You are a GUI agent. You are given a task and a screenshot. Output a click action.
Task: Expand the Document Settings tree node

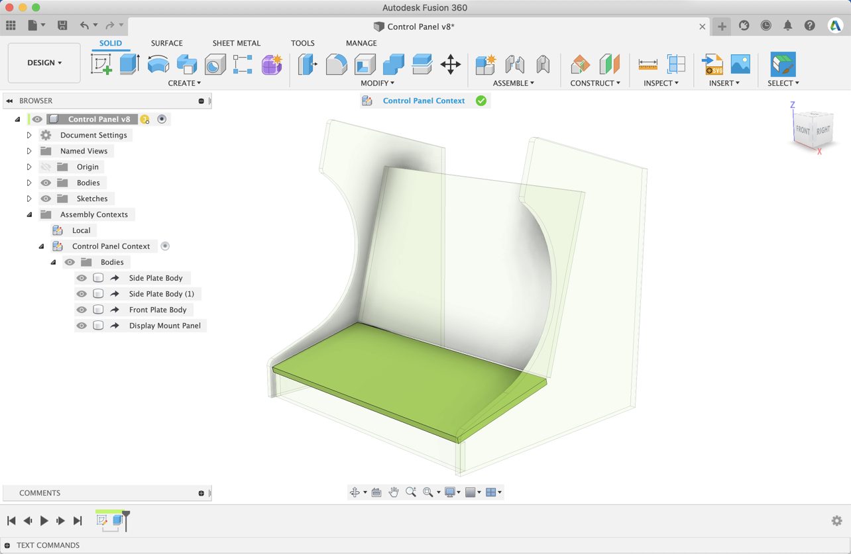28,135
